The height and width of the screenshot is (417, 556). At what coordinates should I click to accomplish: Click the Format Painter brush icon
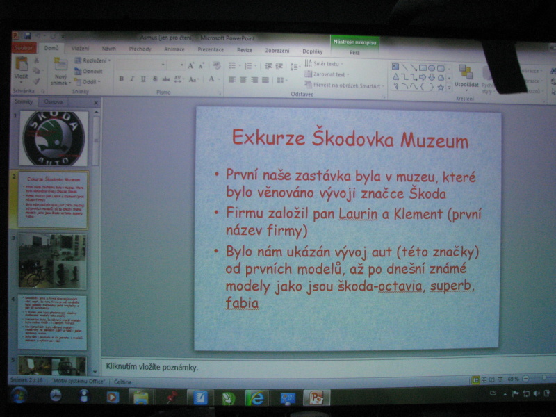coord(37,81)
